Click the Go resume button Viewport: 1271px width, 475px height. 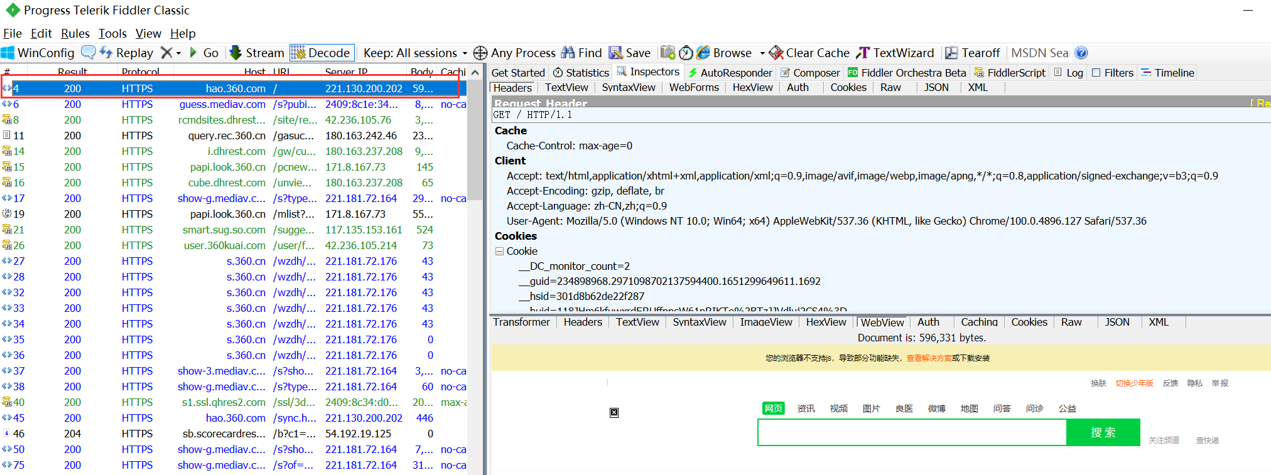204,53
